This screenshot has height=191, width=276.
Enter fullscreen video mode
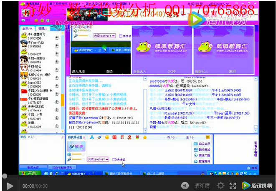(233, 186)
